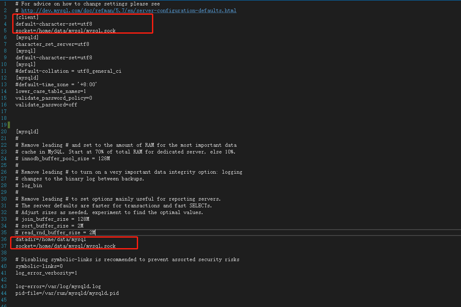Screen dimensions: 461x307
Task: Open the dev.mysql.com server-configuration-defaults link
Action: (129, 11)
